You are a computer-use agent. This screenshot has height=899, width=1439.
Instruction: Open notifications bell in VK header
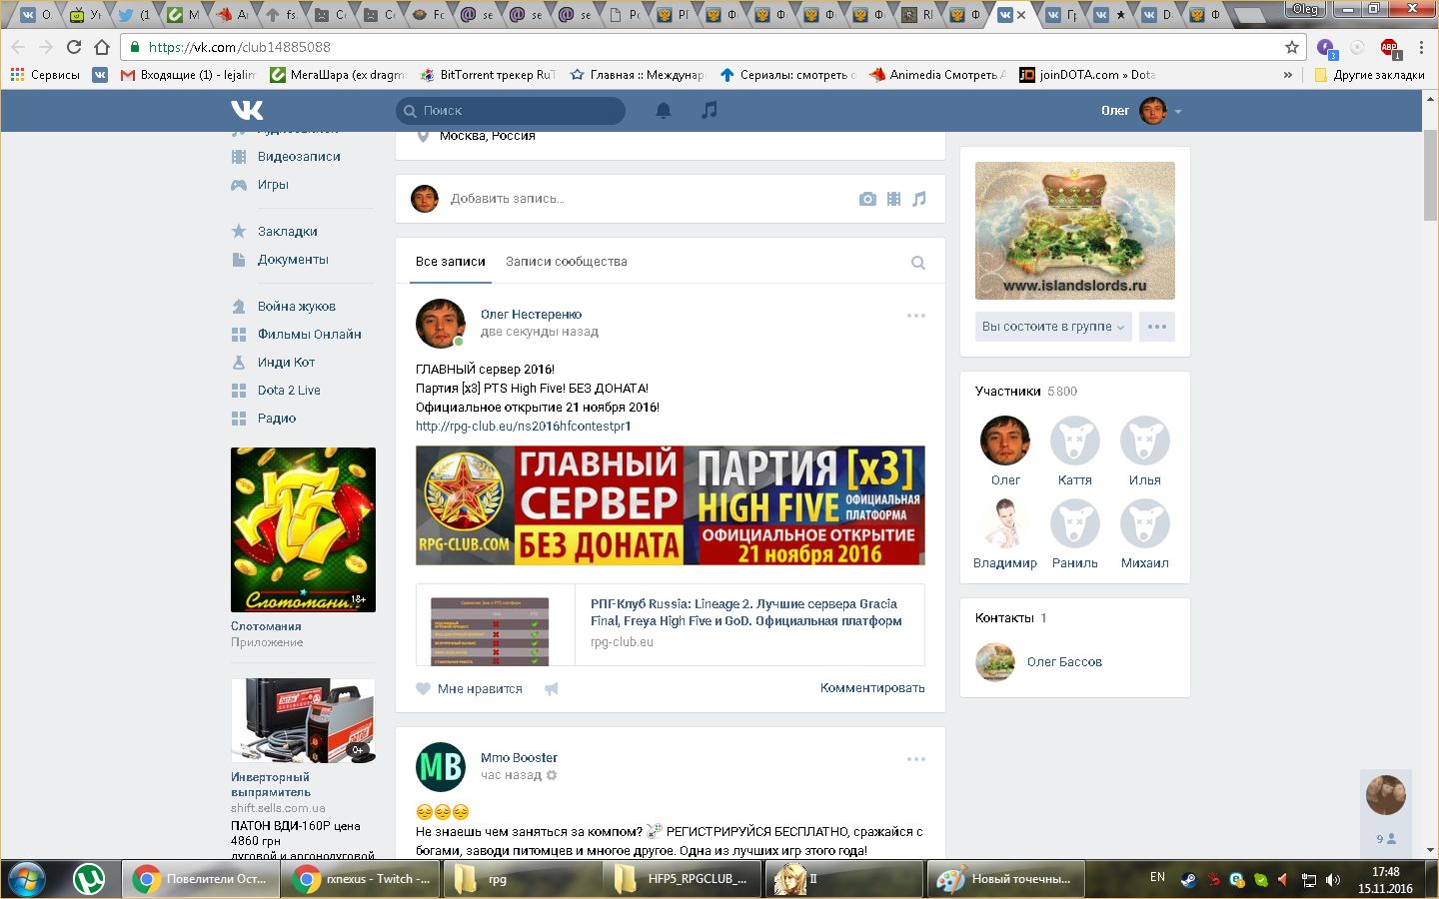[663, 110]
